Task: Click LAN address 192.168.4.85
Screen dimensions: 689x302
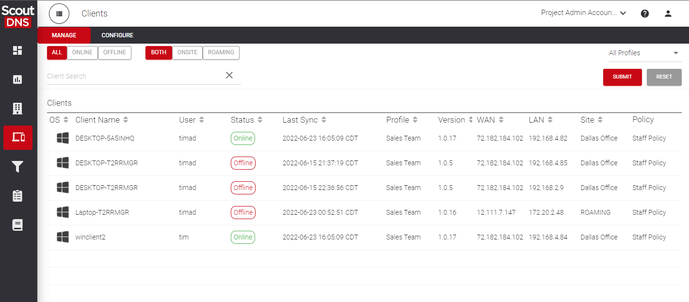Action: pyautogui.click(x=548, y=163)
